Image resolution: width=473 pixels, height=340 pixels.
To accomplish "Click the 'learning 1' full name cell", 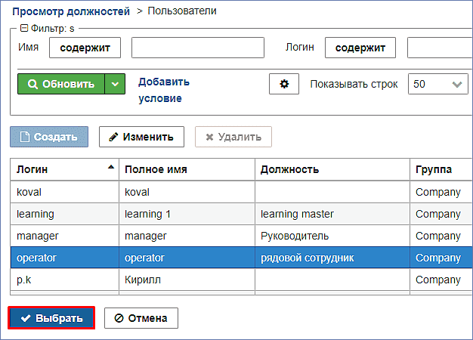I will pos(187,214).
